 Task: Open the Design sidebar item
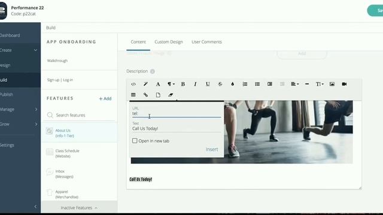point(5,65)
